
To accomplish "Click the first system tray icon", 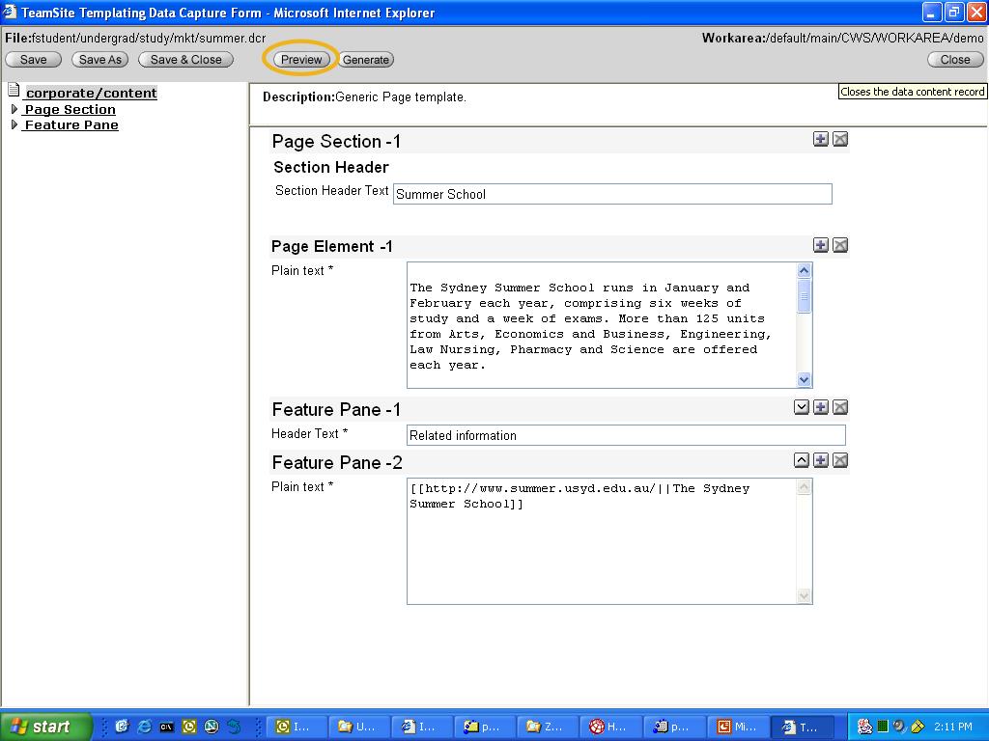I will (x=864, y=727).
